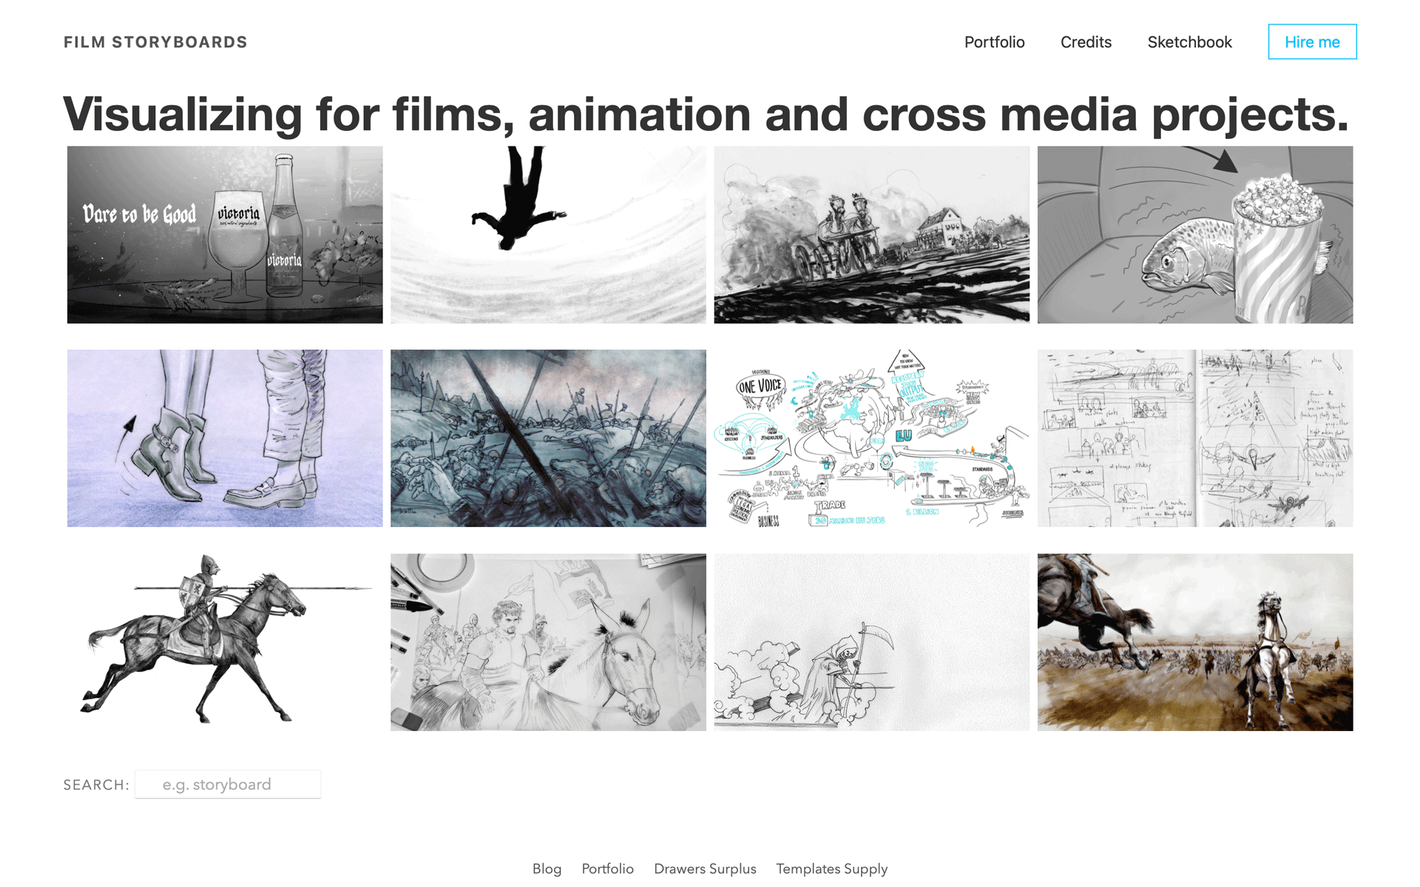Viewport: 1420px width, 887px height.
Task: Click the FILM STORYBOARDS site logo
Action: [x=155, y=42]
